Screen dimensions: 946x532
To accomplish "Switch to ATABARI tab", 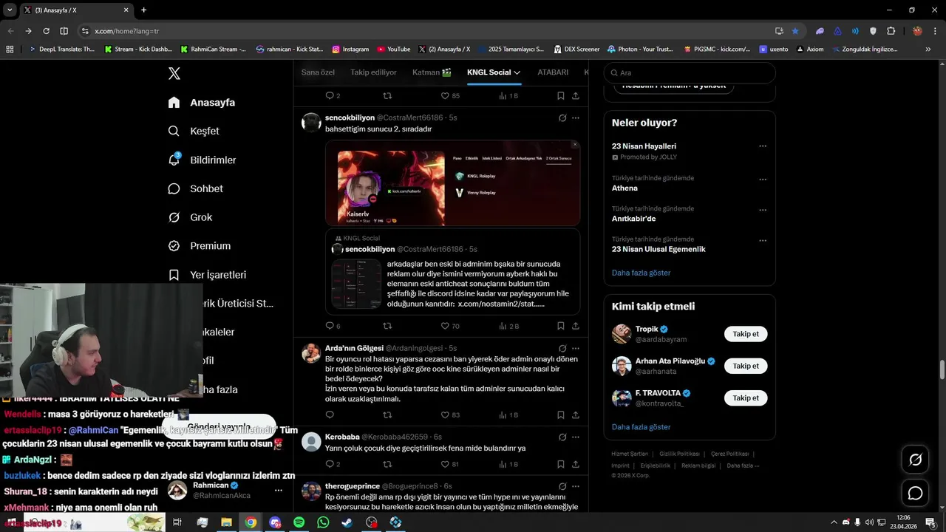I will click(x=553, y=72).
